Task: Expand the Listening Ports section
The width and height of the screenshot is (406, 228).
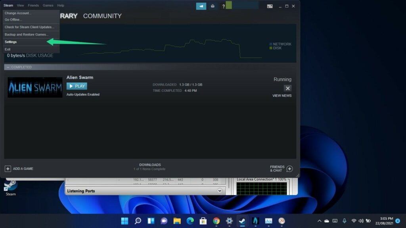Action: (219, 190)
